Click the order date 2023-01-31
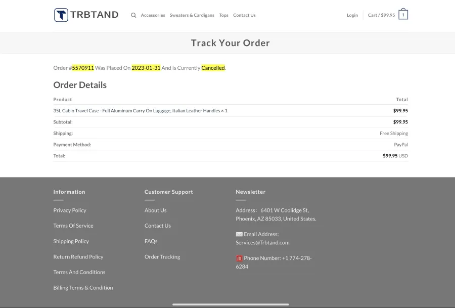 146,68
